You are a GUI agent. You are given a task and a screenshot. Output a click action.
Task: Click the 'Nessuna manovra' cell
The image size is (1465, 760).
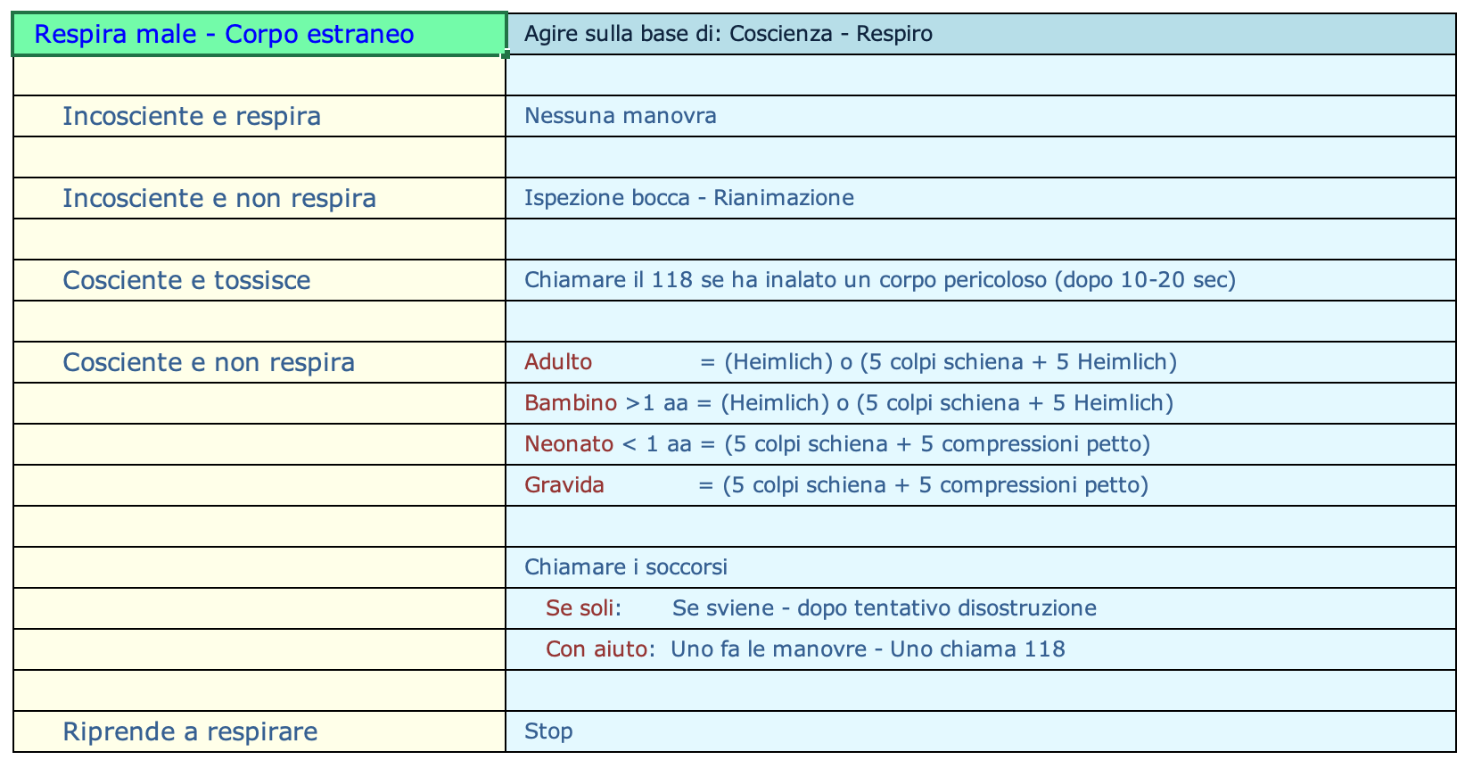coord(981,116)
